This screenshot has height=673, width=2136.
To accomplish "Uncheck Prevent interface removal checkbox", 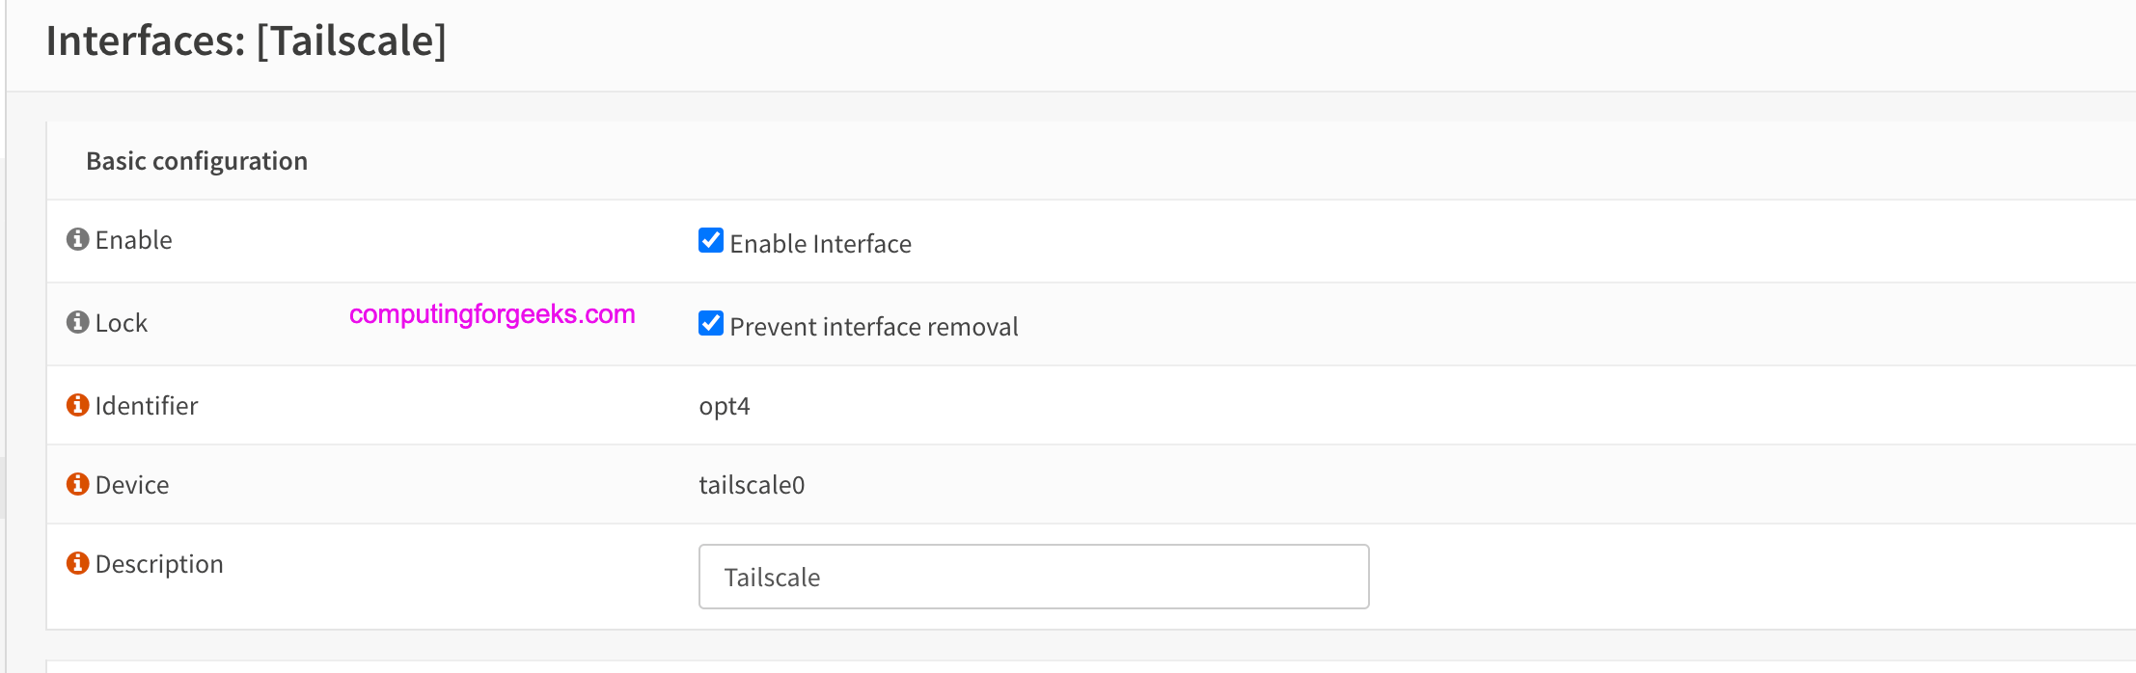I will coord(711,323).
